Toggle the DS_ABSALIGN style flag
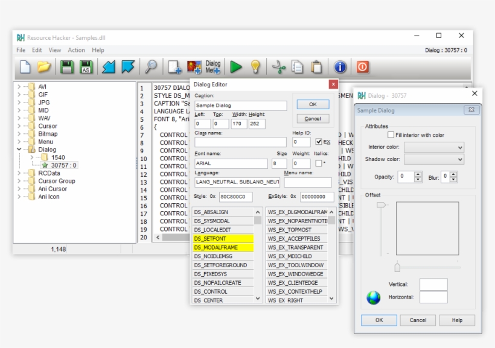 click(223, 212)
